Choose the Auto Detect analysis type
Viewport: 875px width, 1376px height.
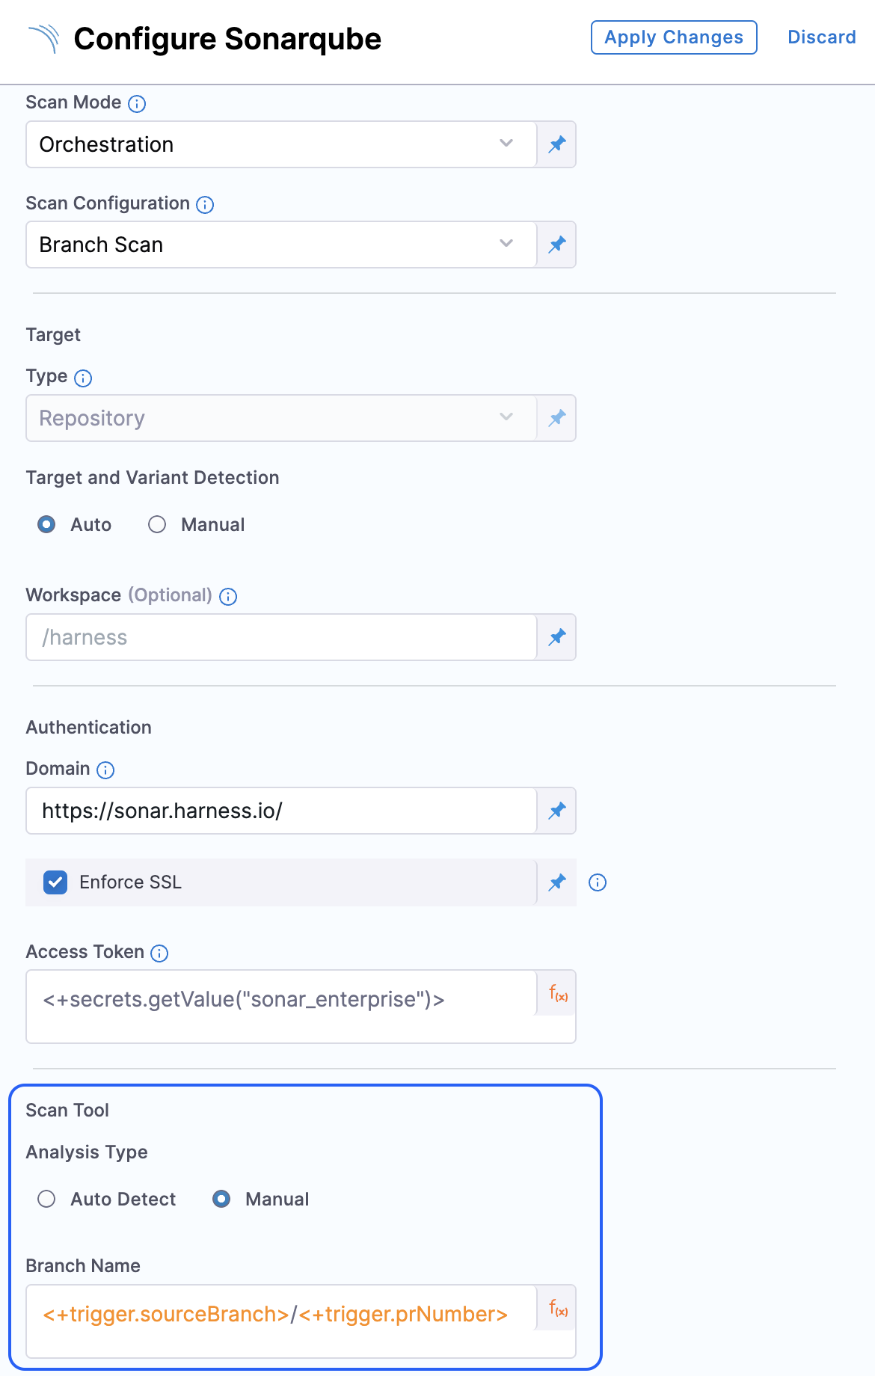click(46, 1200)
